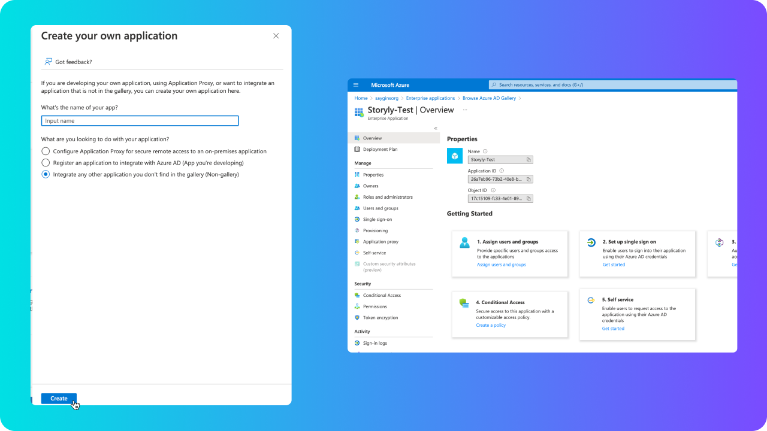Click the Permissions icon in the sidebar
The width and height of the screenshot is (767, 431).
(357, 306)
